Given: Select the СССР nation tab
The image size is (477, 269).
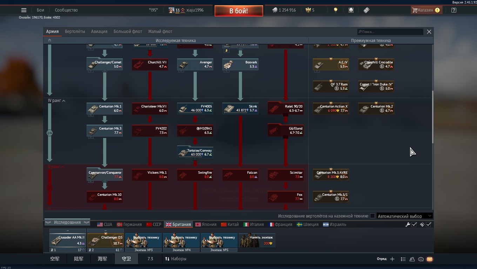Looking at the screenshot, I should pyautogui.click(x=154, y=225).
